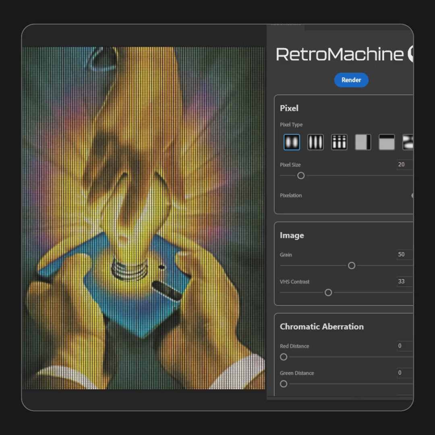Choose the grid-dot pixel type icon

point(339,142)
